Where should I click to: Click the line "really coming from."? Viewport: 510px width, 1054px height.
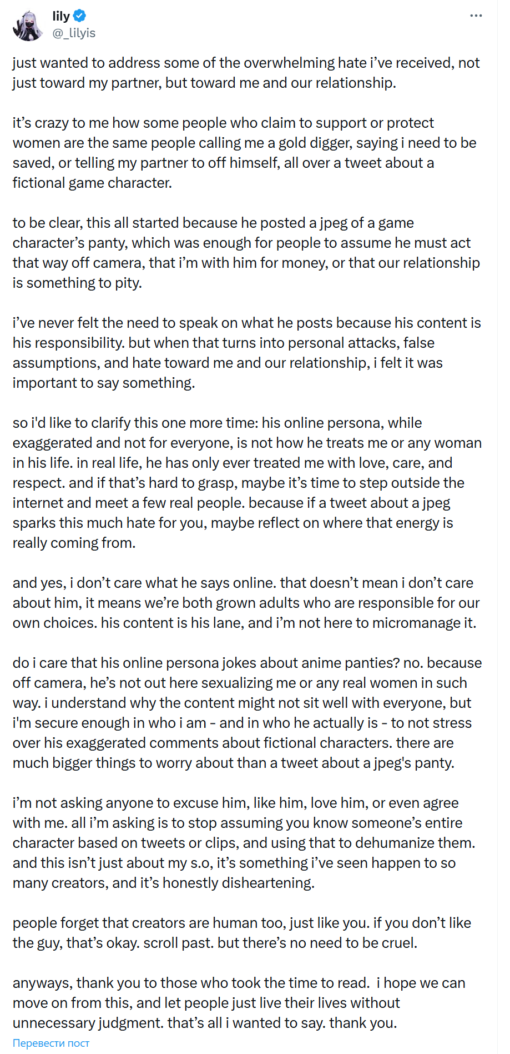click(x=74, y=543)
